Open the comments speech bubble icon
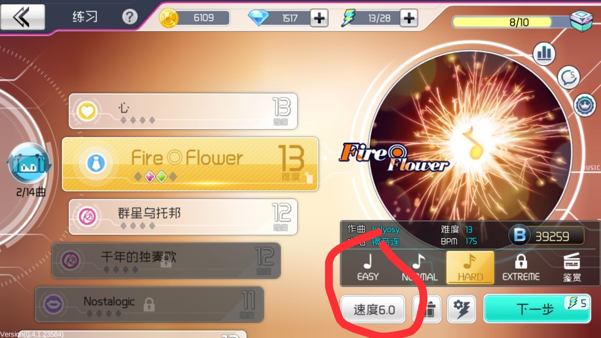The height and width of the screenshot is (338, 601). 568,78
